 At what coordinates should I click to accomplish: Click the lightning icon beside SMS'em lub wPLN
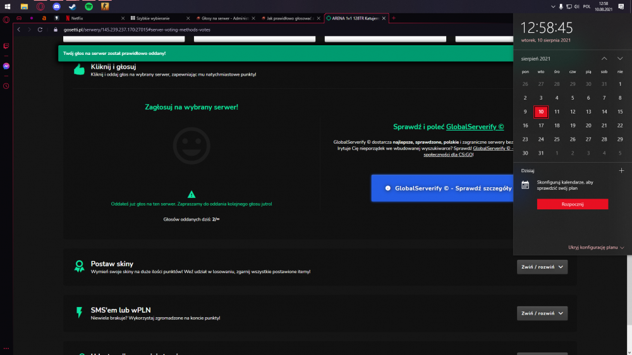tap(80, 312)
